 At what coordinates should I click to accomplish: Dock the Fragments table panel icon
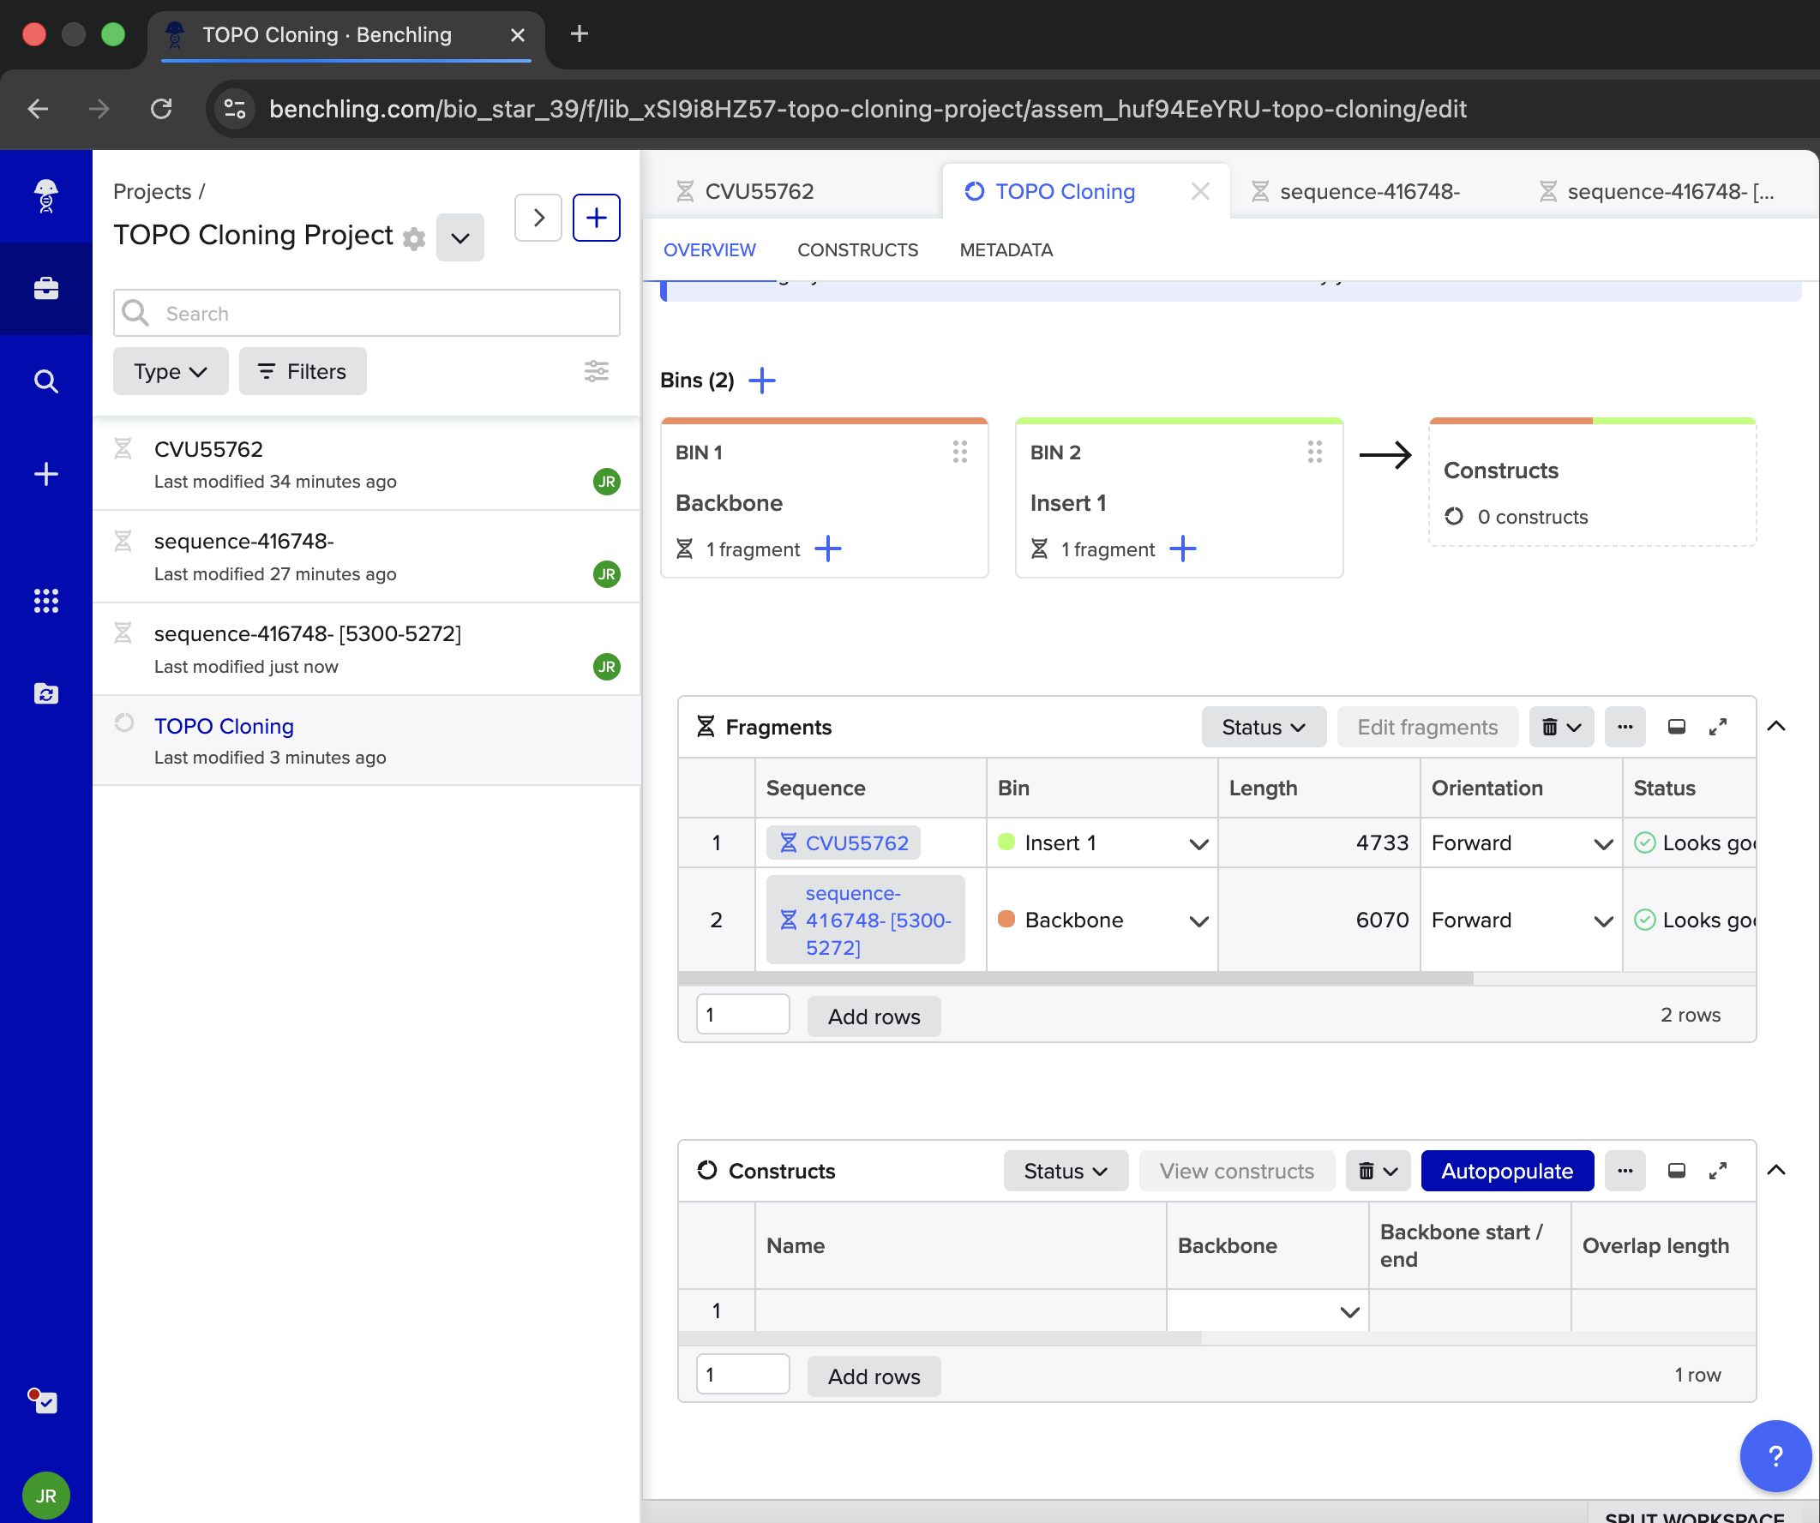point(1677,727)
